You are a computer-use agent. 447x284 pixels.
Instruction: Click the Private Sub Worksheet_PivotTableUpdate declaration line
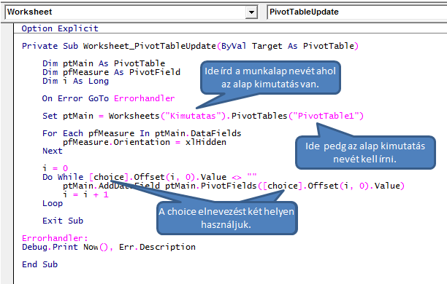(190, 46)
